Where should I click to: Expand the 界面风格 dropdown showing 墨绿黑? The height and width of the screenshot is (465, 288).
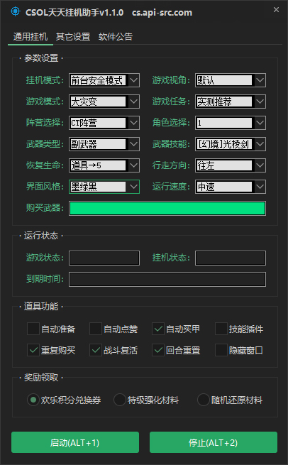tap(104, 187)
